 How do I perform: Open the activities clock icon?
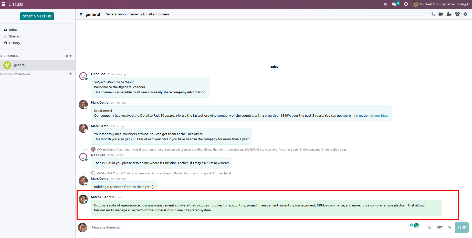pyautogui.click(x=406, y=4)
